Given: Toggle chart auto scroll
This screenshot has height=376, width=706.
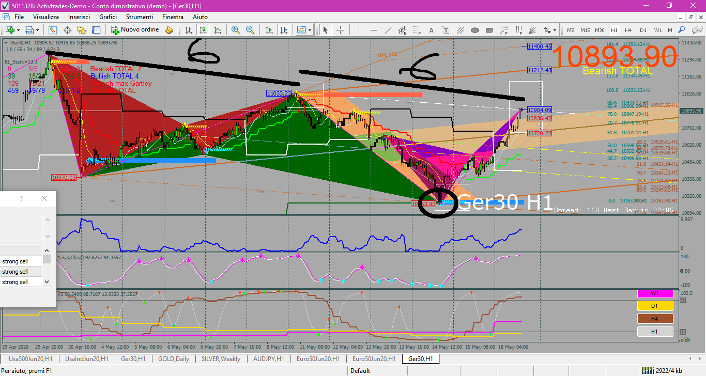Looking at the screenshot, I should pos(269,30).
